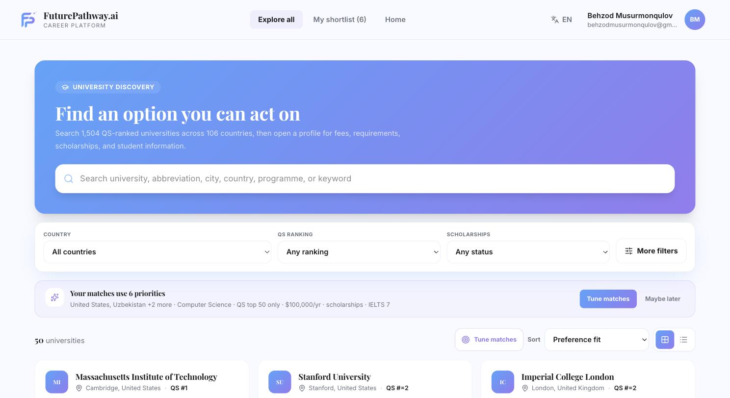This screenshot has width=730, height=398.
Task: Open the Country dropdown
Action: (x=157, y=252)
